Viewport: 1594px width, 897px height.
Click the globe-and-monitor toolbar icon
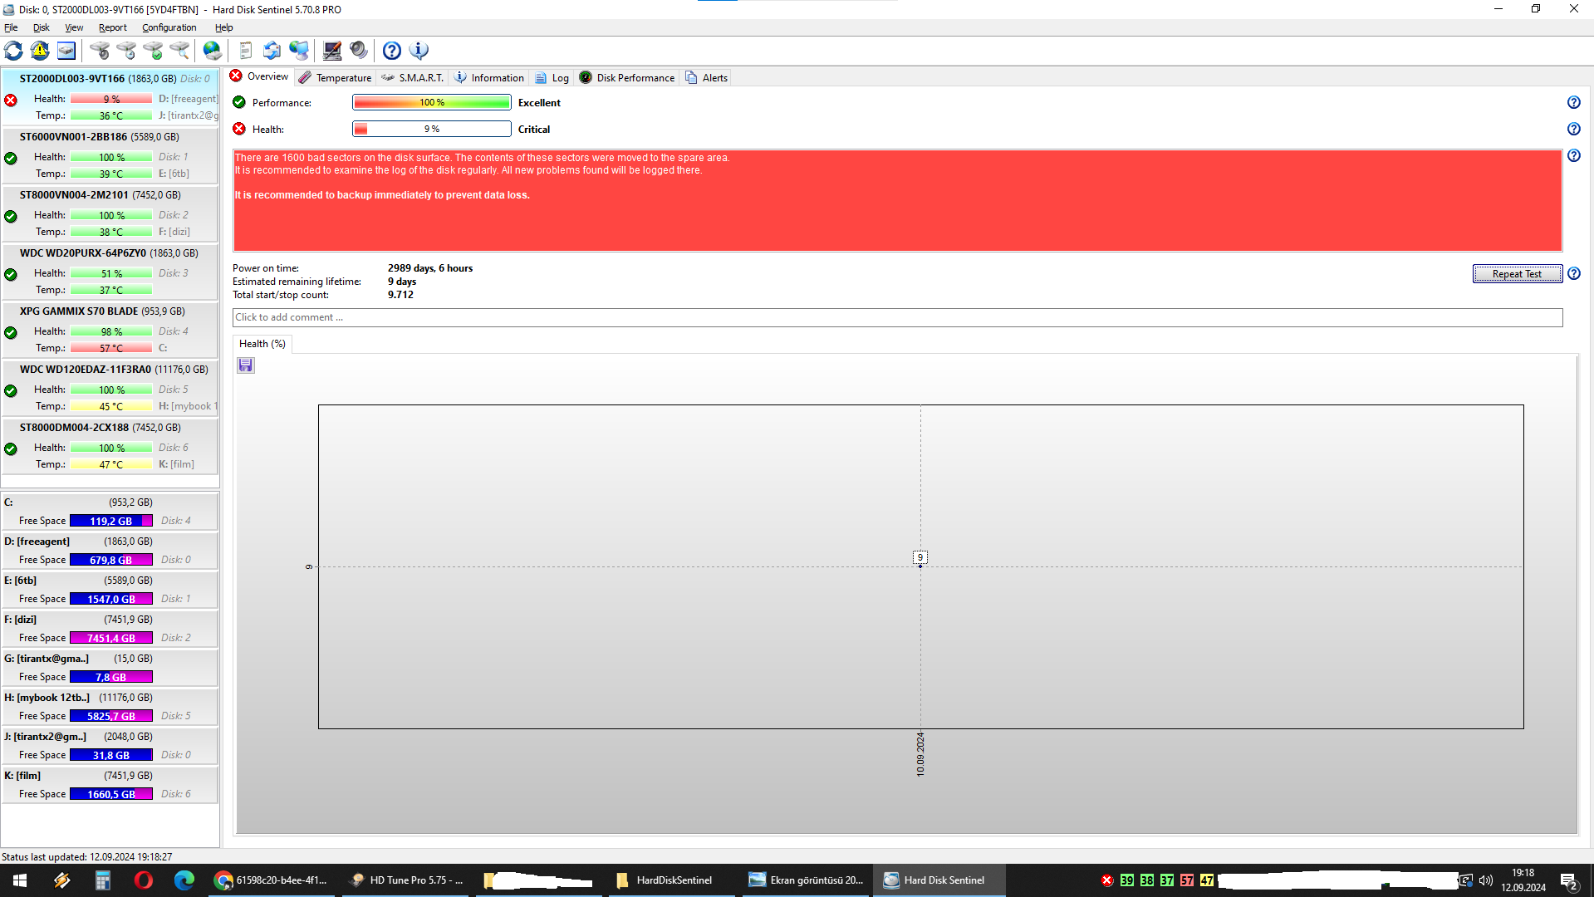click(299, 51)
